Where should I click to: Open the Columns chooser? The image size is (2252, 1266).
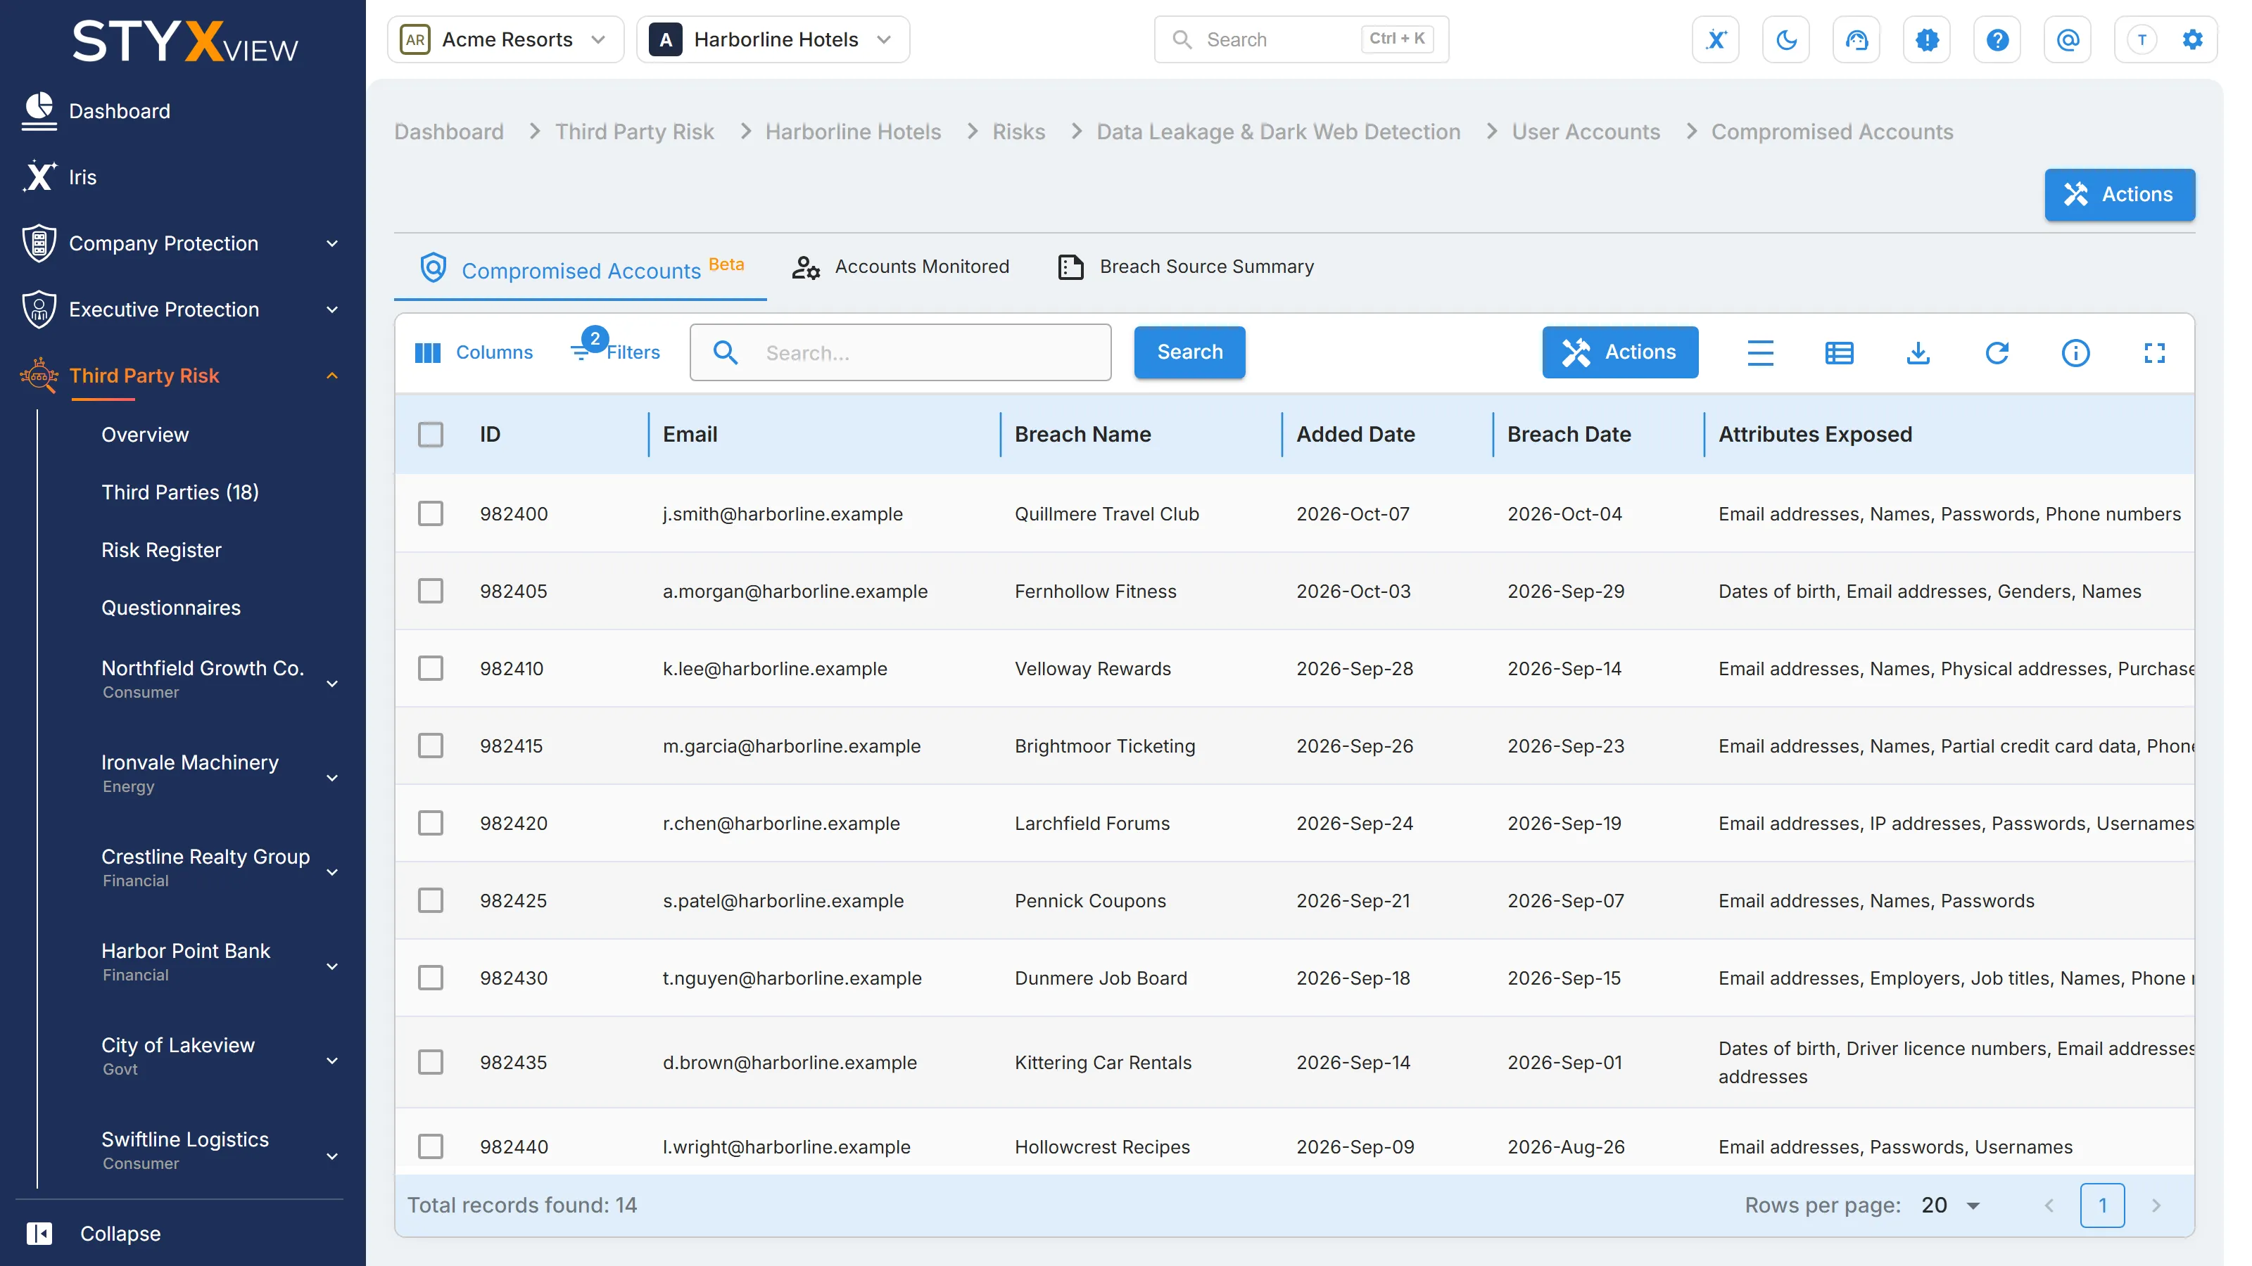[x=473, y=352]
